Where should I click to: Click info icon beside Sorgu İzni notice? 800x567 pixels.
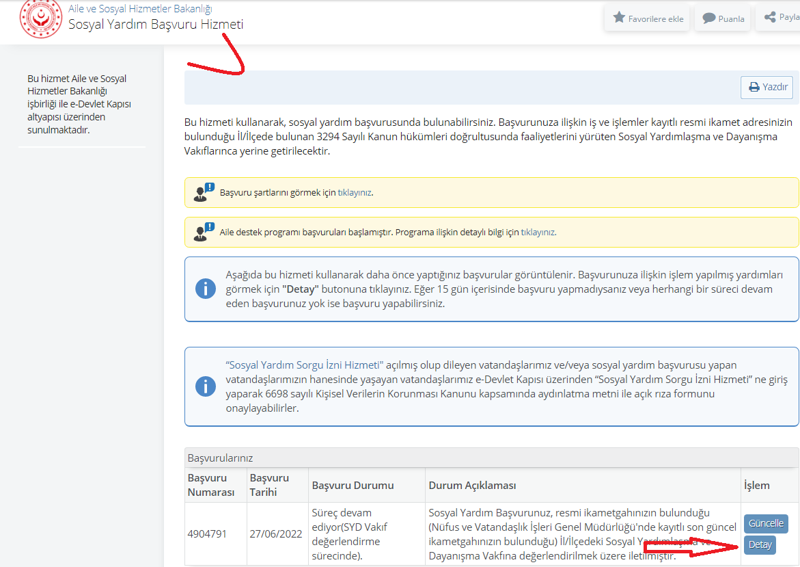coord(206,386)
